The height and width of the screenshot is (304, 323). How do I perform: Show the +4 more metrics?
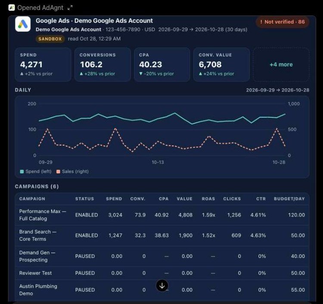281,65
